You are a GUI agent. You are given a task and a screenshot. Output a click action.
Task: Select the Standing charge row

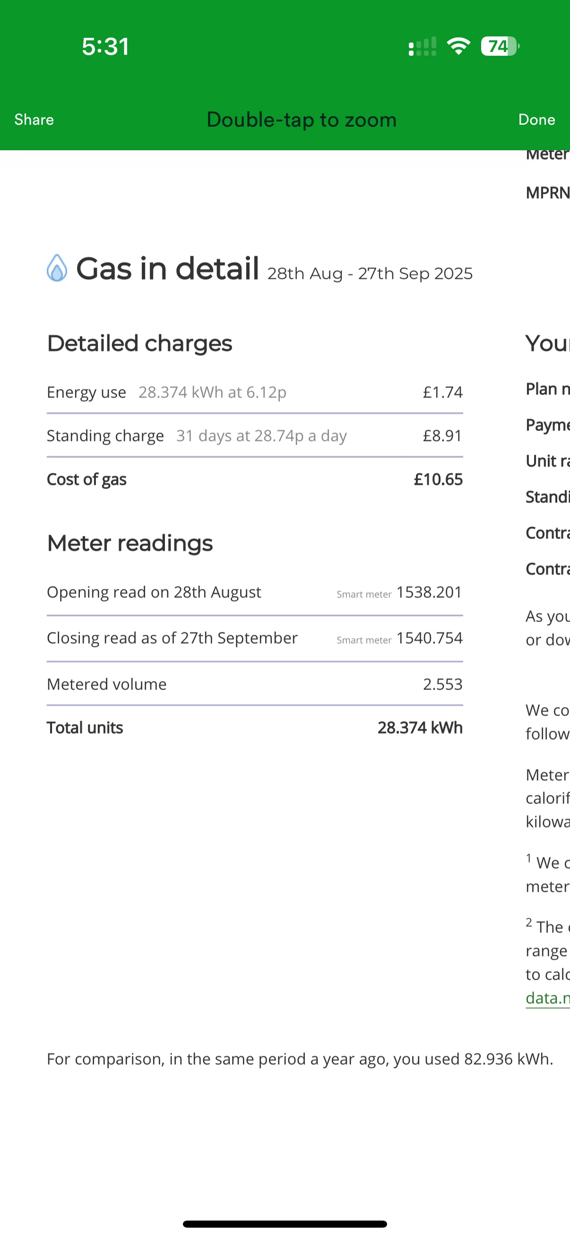254,436
